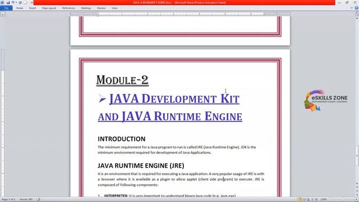Click the Word application icon in title bar
This screenshot has width=359, height=202.
(x=2, y=2)
